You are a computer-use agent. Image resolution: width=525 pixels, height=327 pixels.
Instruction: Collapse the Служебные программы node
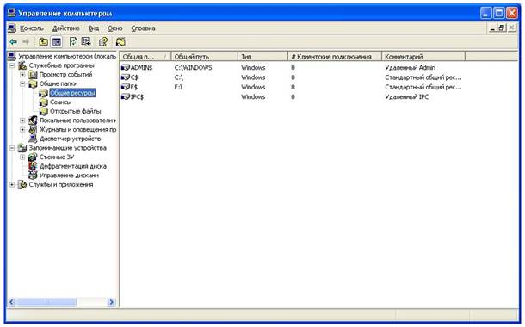click(12, 65)
